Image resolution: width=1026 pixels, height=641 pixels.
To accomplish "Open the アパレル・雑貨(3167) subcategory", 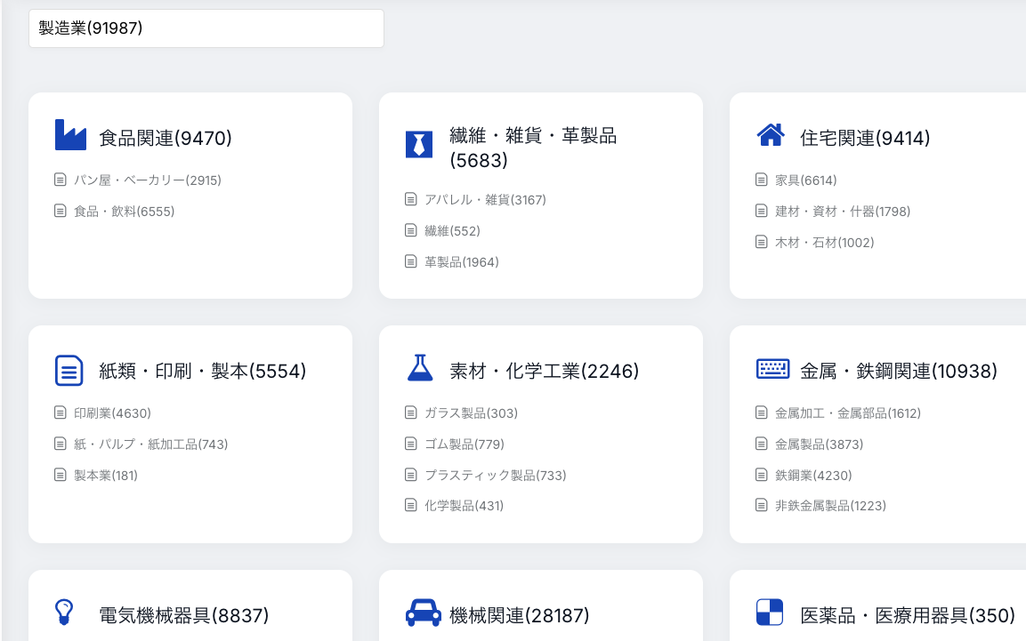I will pyautogui.click(x=485, y=200).
